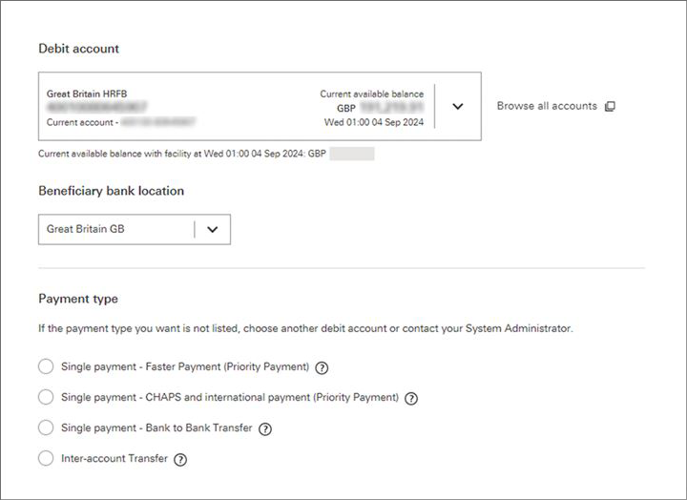Select Bank to Bank Transfer radio button
Viewport: 687px width, 500px height.
coord(46,428)
